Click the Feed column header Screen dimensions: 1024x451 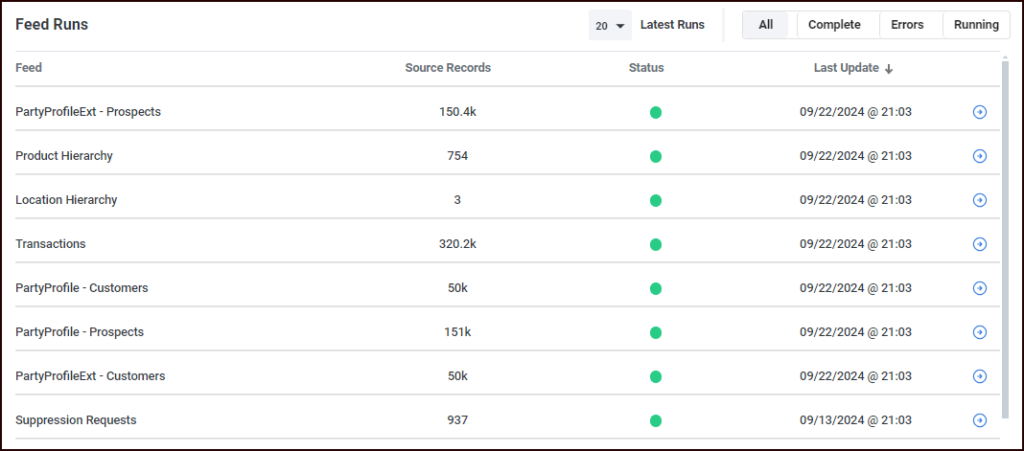point(29,68)
